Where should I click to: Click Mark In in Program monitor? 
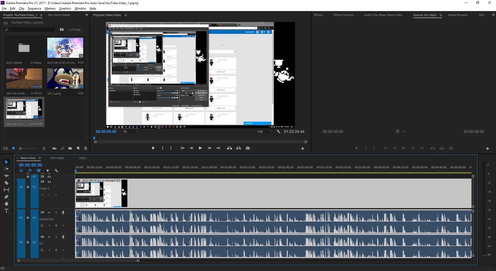click(x=162, y=148)
